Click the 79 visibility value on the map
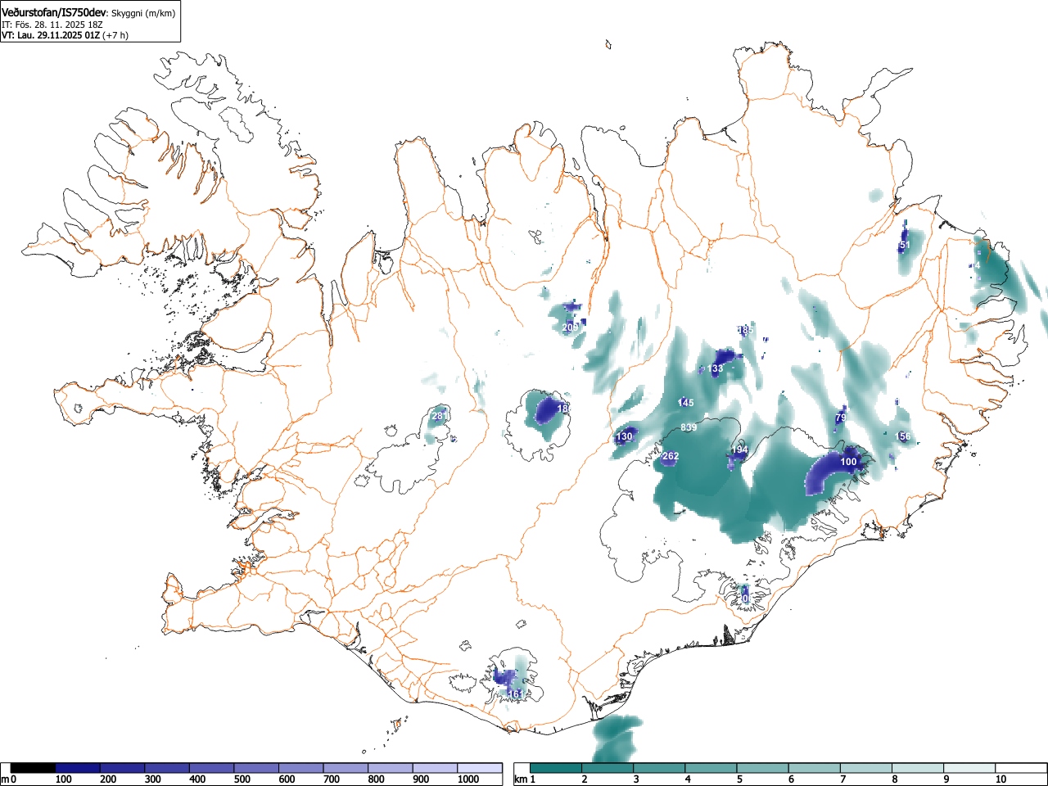 pos(840,418)
